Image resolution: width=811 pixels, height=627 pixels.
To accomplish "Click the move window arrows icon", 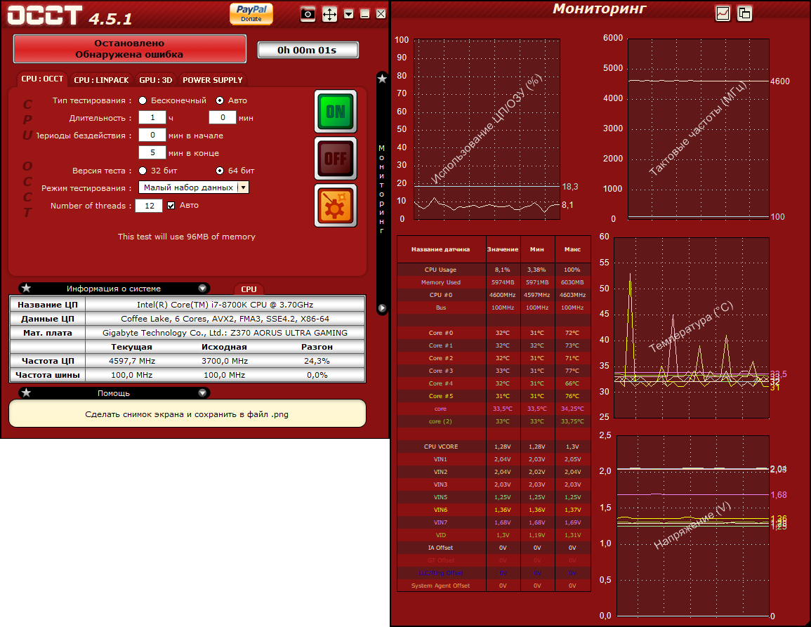I will tap(329, 14).
